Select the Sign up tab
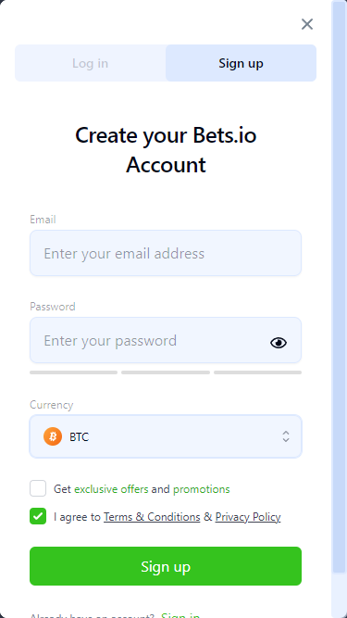The height and width of the screenshot is (618, 347). (x=241, y=63)
